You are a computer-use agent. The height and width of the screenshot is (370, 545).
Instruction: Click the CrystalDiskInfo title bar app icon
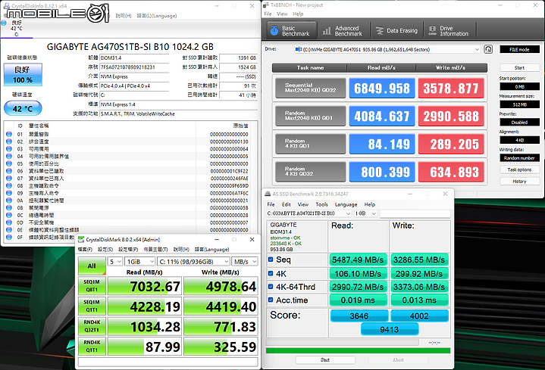point(6,6)
